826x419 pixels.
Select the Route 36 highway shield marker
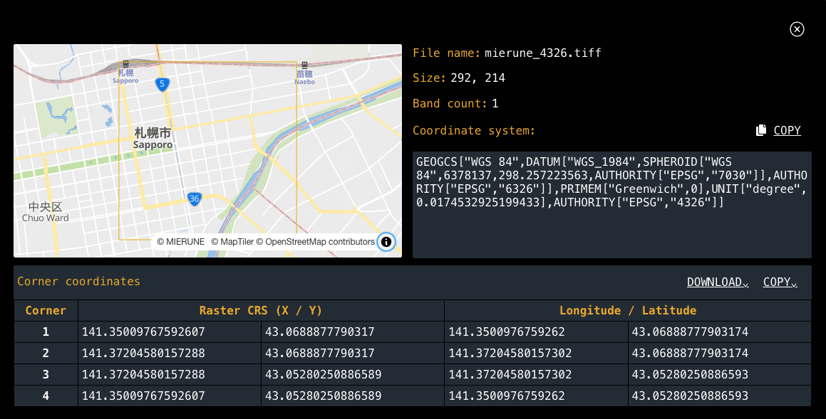194,199
